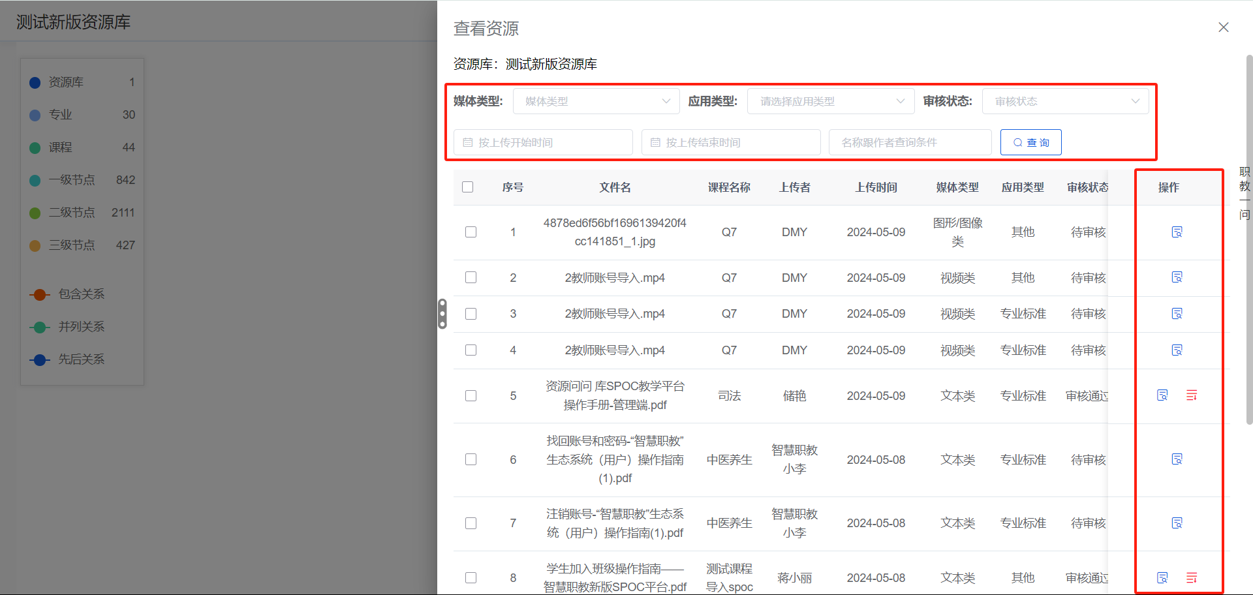Screen dimensions: 1253x595
Task: Click the 课程名称 column header
Action: [729, 187]
